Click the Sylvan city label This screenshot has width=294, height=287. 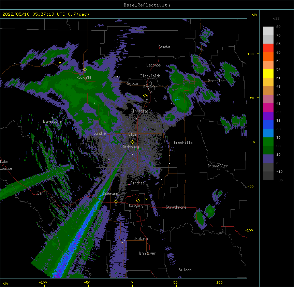pos(133,84)
